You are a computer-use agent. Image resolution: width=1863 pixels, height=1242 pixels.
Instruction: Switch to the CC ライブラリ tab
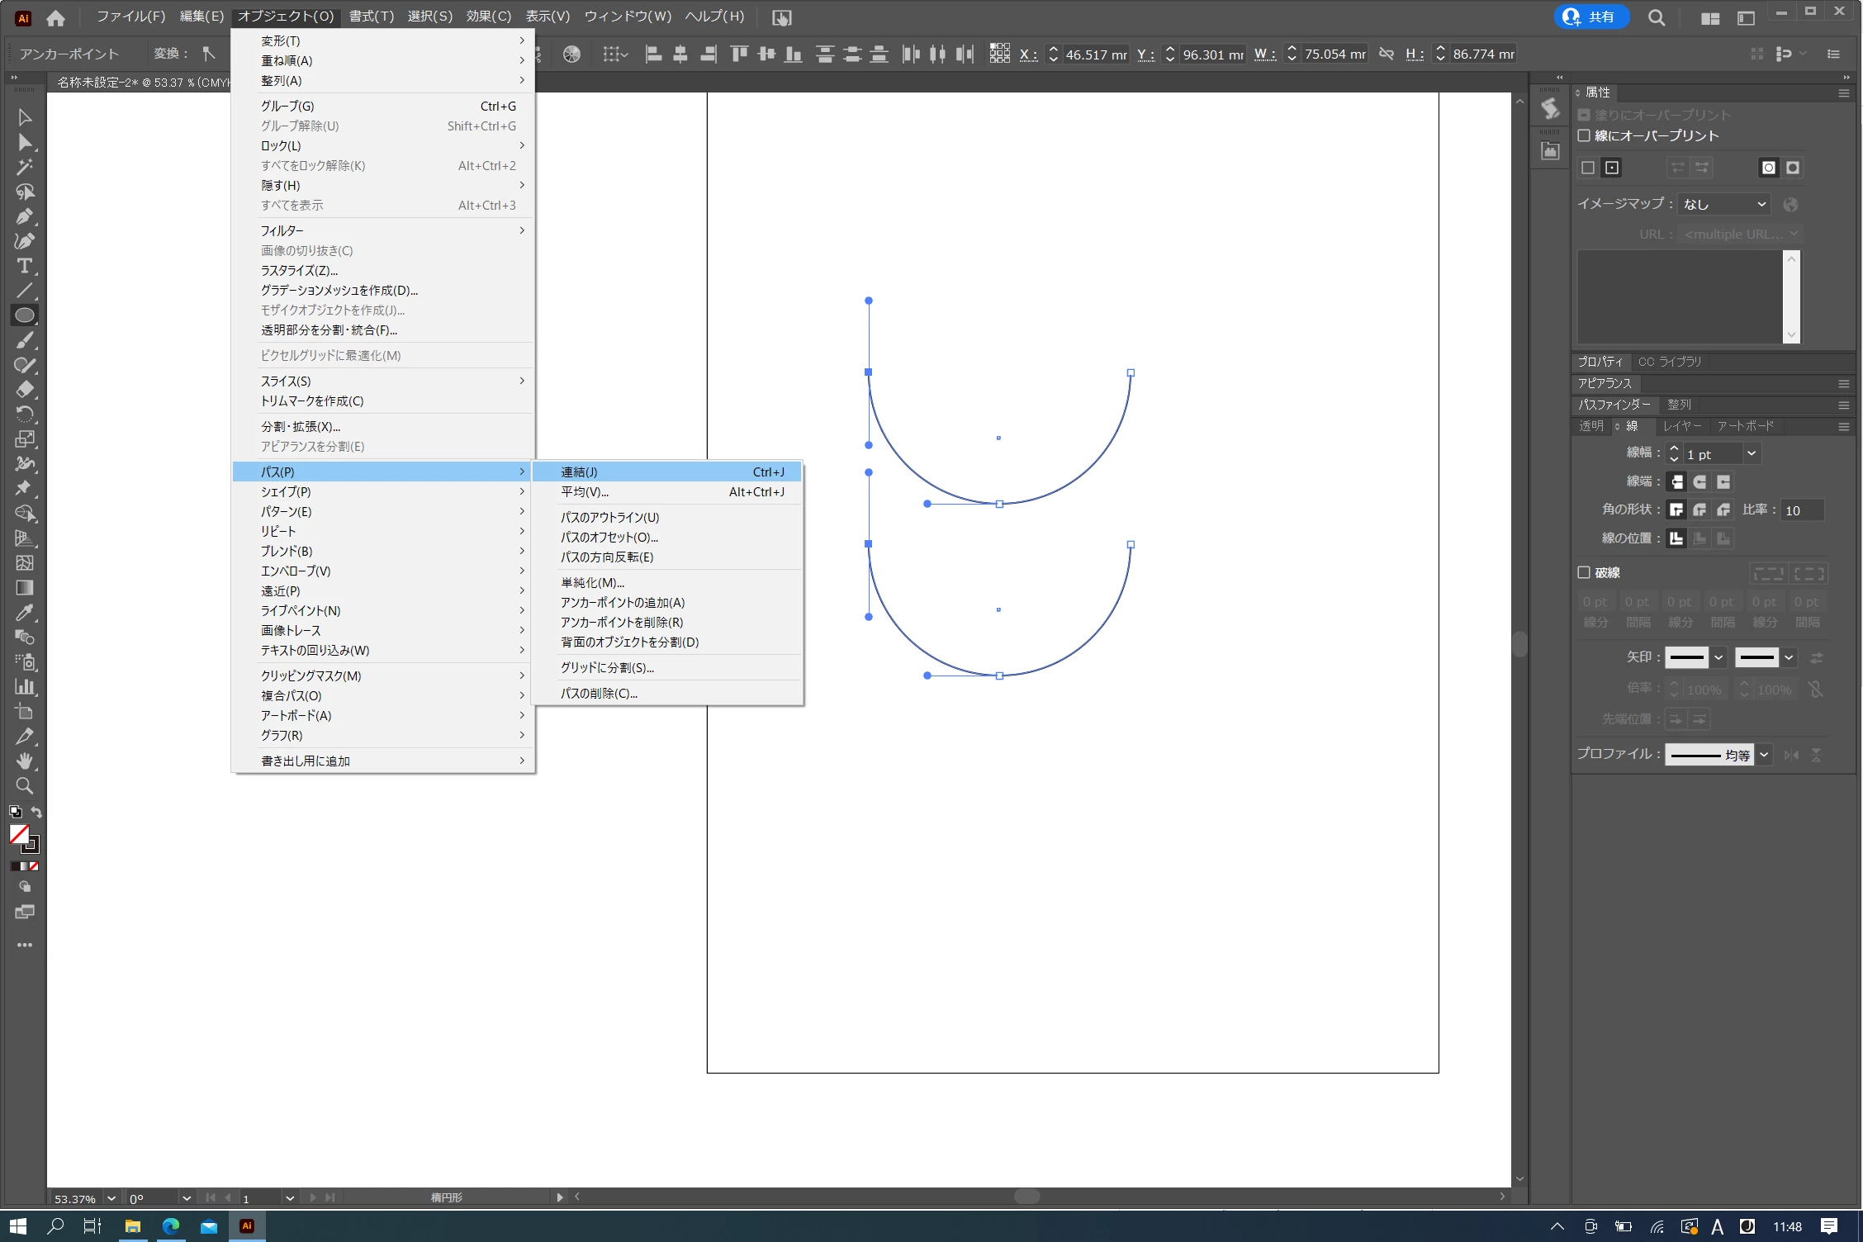tap(1669, 362)
